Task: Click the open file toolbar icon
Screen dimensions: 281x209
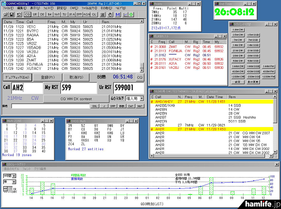Action: click(x=7, y=15)
